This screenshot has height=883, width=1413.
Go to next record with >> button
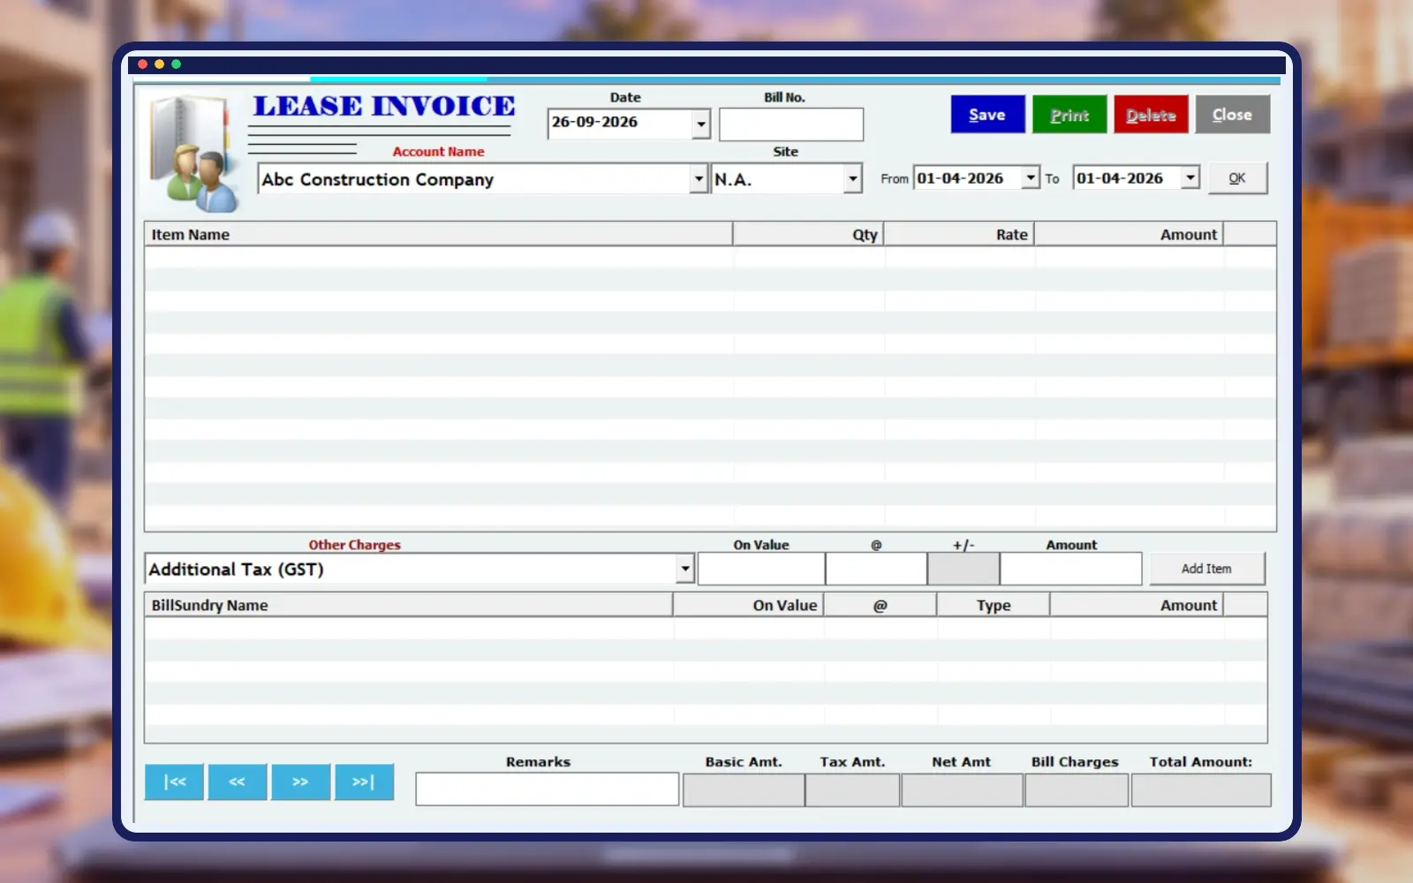[300, 782]
